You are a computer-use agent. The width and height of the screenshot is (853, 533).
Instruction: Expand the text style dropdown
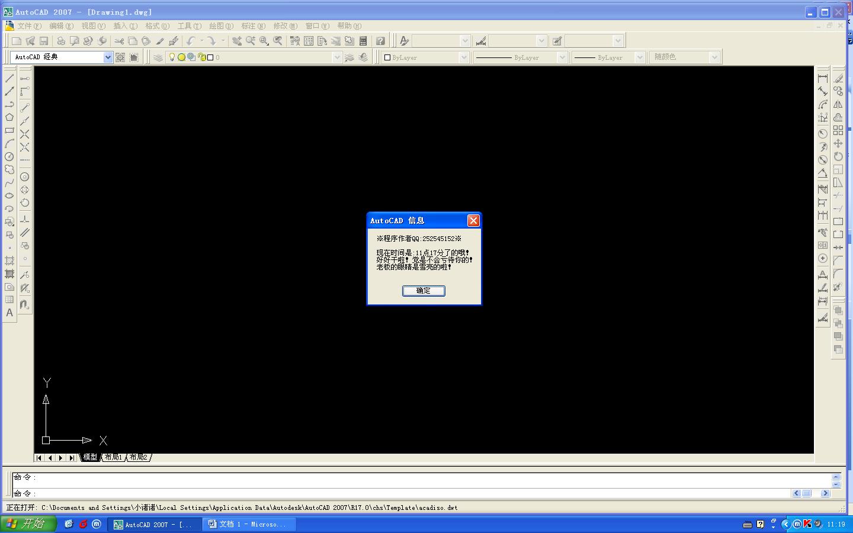[465, 41]
